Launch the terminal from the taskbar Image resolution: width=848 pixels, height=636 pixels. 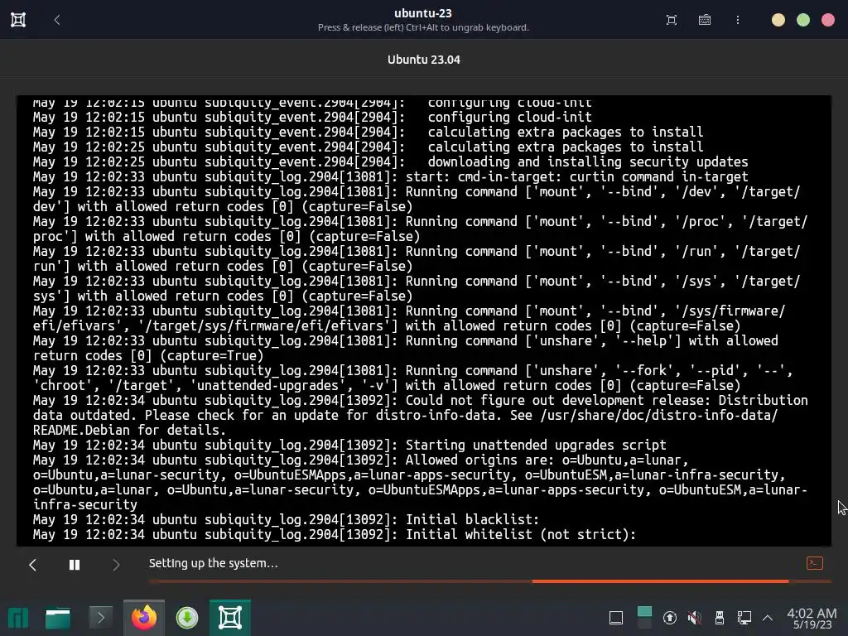coord(100,618)
